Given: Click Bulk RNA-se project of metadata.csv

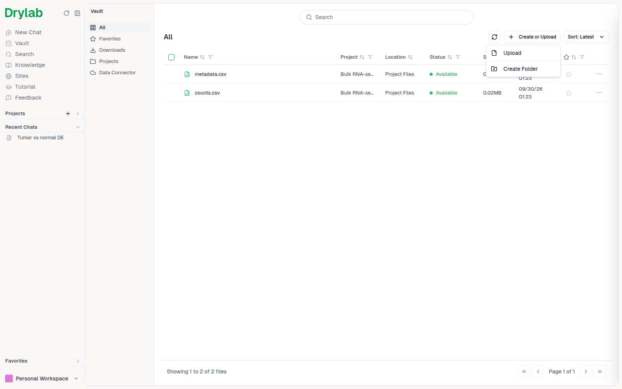Looking at the screenshot, I should [x=357, y=74].
